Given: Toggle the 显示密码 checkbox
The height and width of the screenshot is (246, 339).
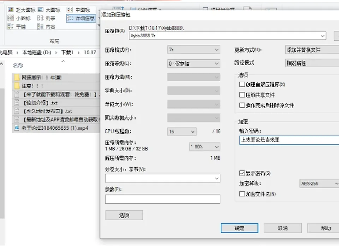Looking at the screenshot, I should pos(242,173).
